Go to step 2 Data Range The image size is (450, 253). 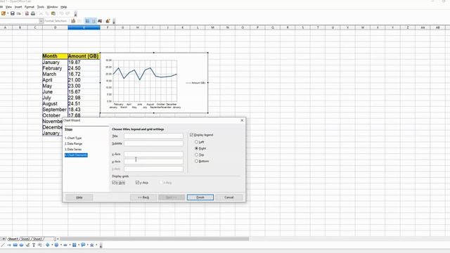[x=73, y=143]
